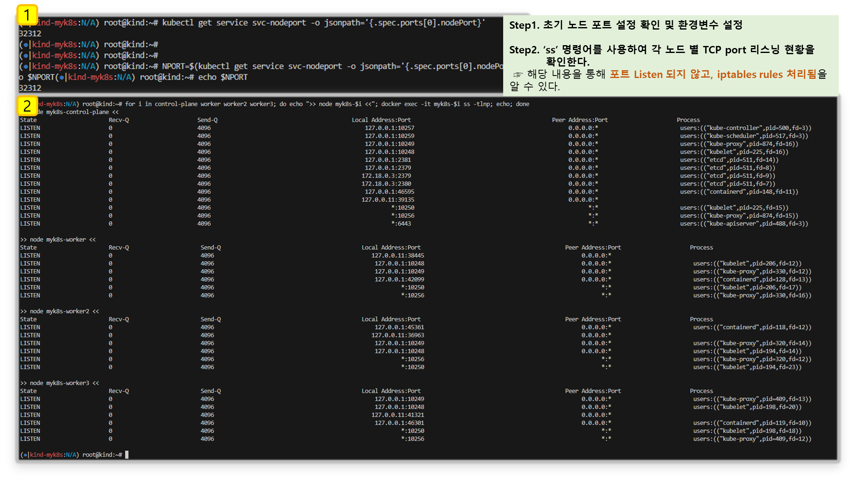Screen dimensions: 856x482
Task: Click the 'echo $NPORT' command text
Action: pos(223,77)
